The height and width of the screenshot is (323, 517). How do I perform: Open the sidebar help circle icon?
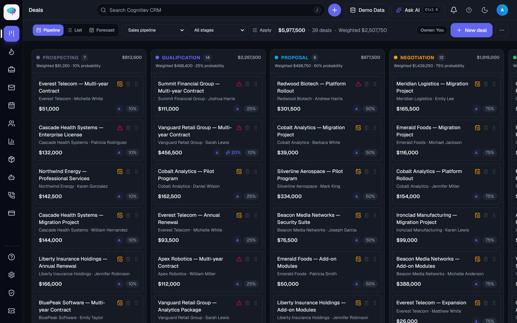click(11, 257)
